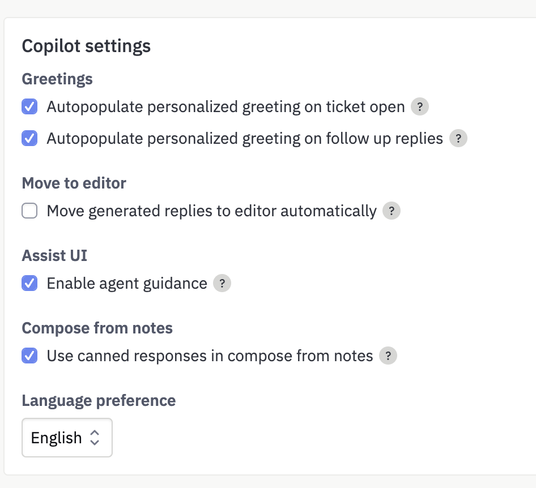536x488 pixels.
Task: Click label 'Autopopulate personalized greeting on follow up replies'
Action: pos(245,139)
